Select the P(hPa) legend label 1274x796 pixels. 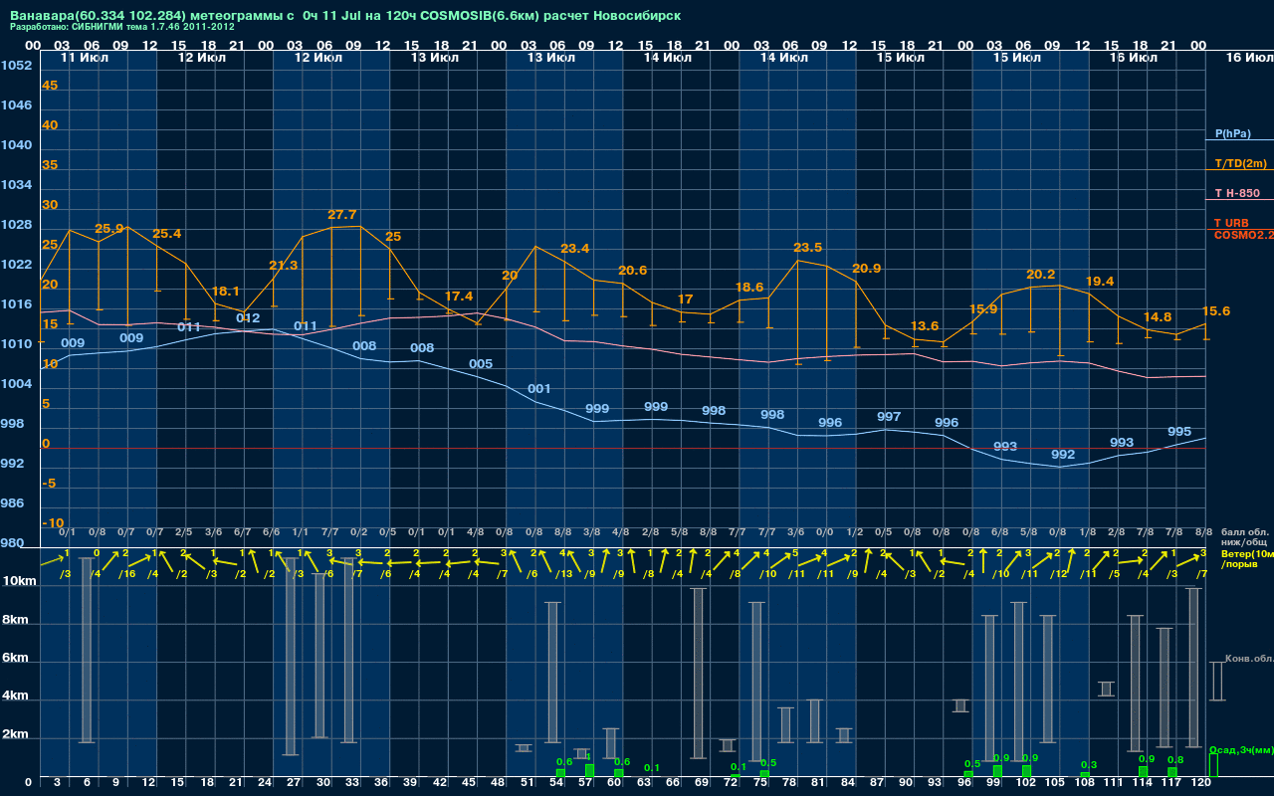(1233, 133)
